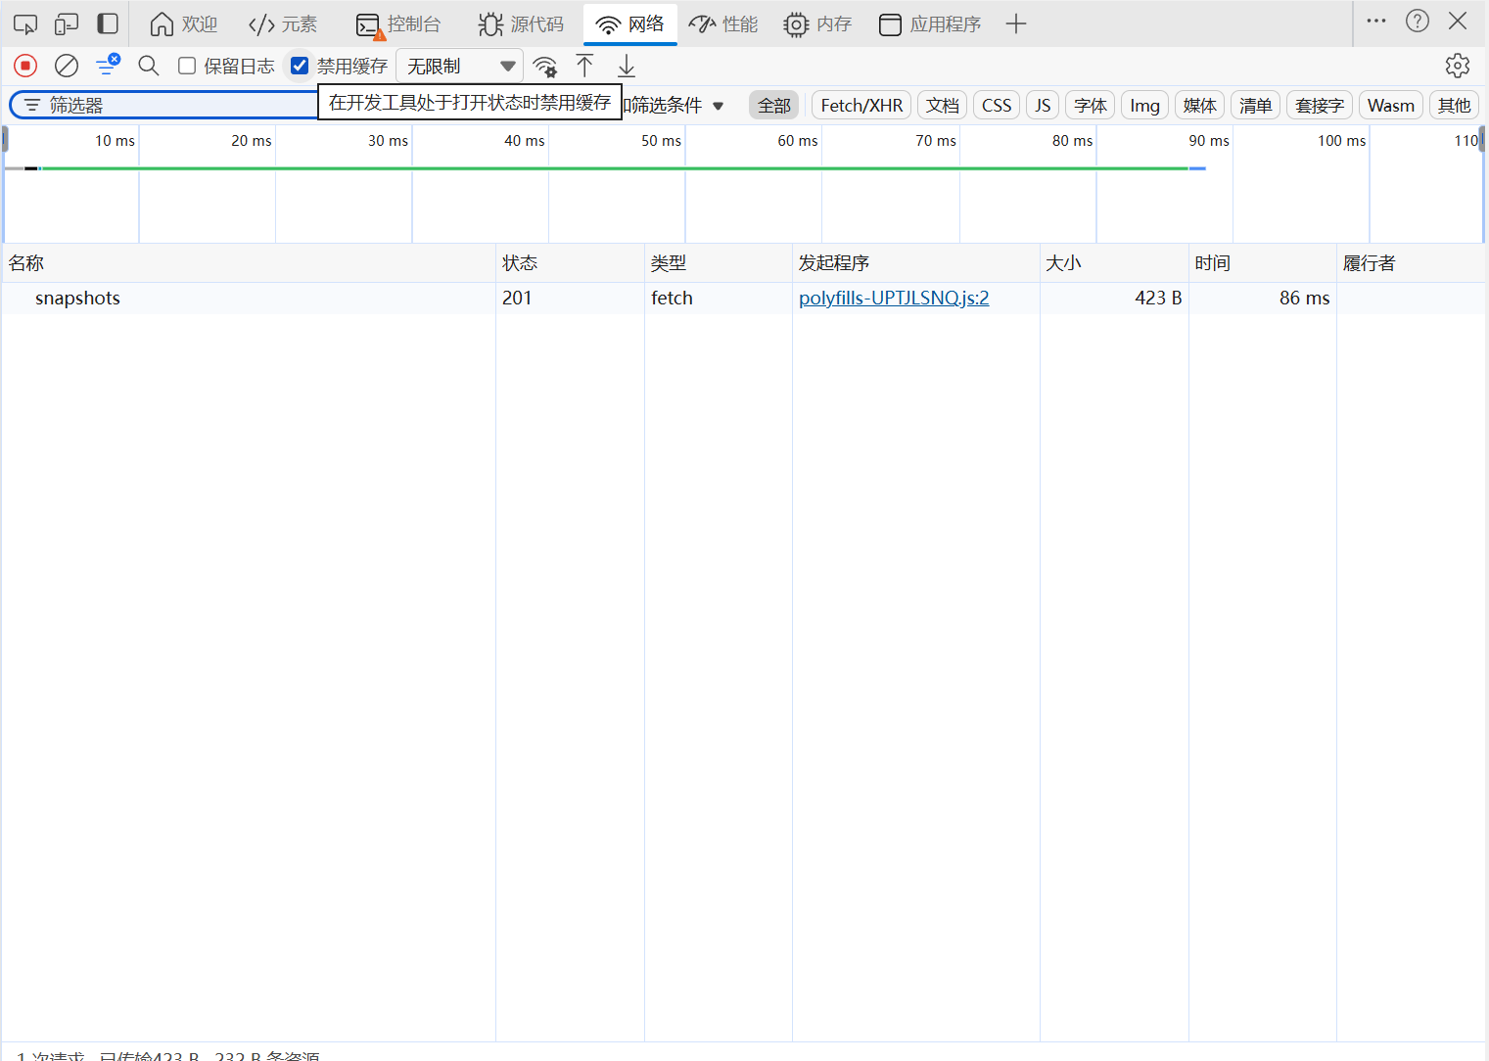
Task: Filter requests by 其他
Action: pos(1455,106)
